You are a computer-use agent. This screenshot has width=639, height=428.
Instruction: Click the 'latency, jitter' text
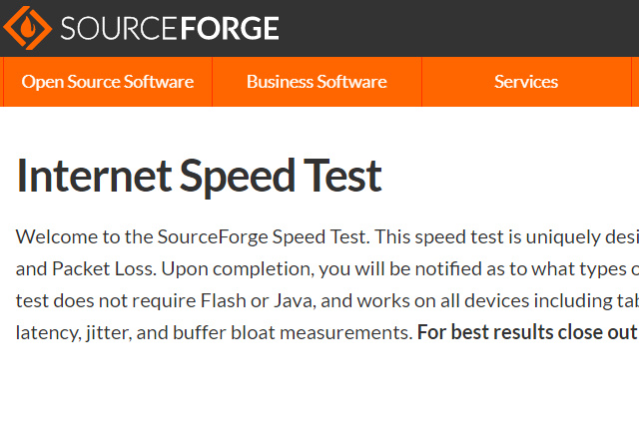pos(67,332)
